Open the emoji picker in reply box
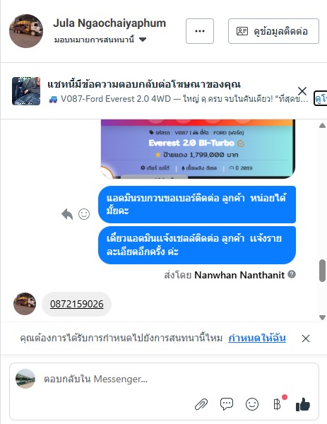This screenshot has height=424, width=327. [252, 404]
